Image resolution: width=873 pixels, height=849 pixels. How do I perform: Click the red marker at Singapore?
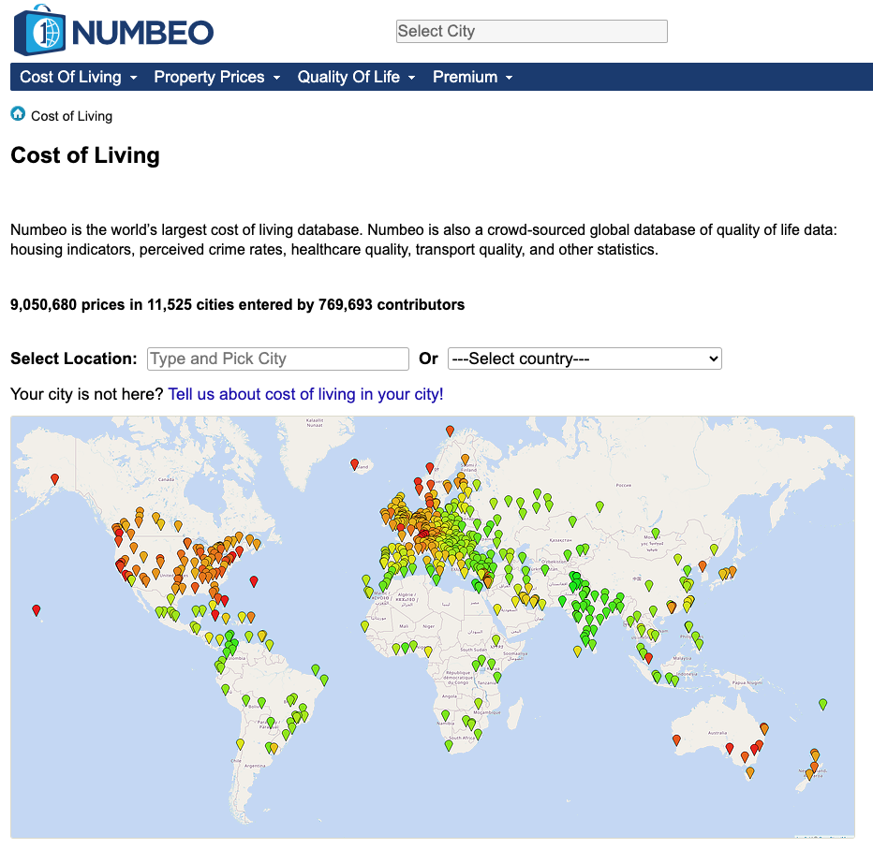648,659
